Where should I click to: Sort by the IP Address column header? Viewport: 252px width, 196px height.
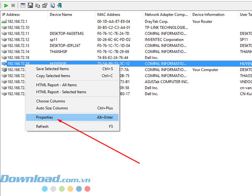click(24, 15)
